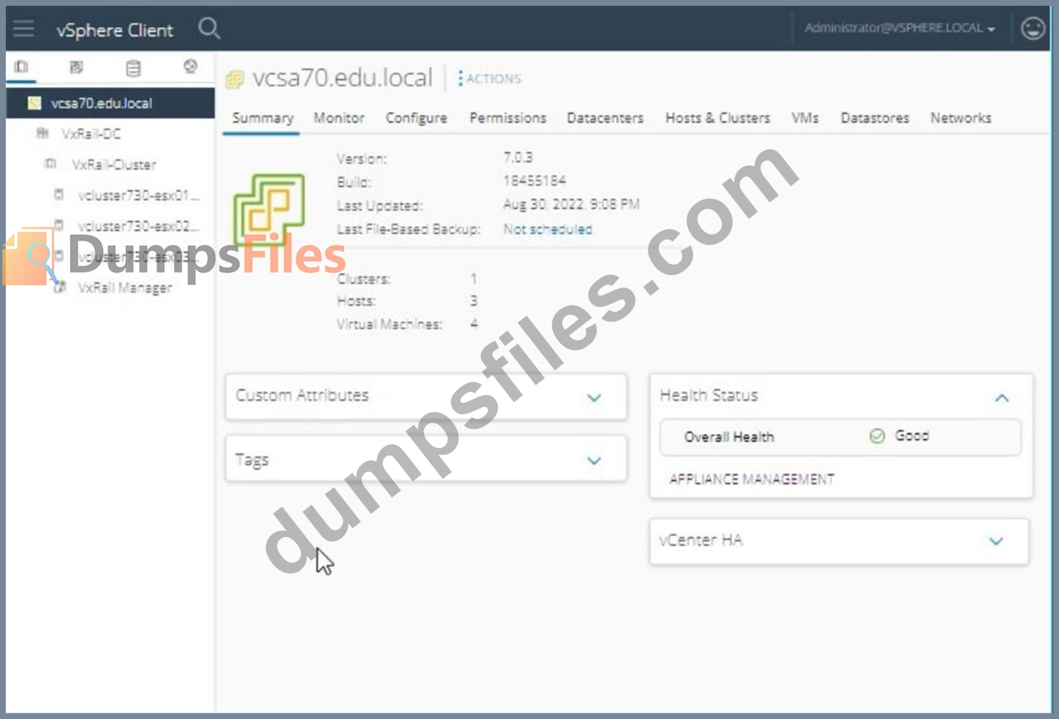Open the Appliance Management link

click(x=751, y=479)
